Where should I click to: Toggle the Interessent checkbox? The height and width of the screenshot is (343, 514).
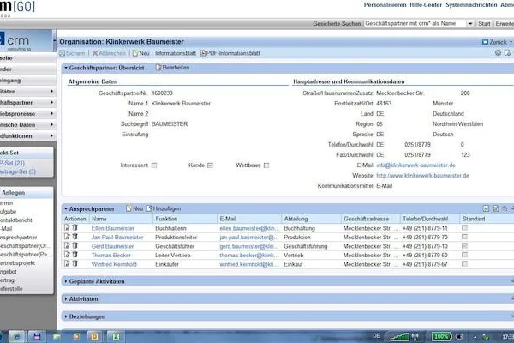click(154, 165)
